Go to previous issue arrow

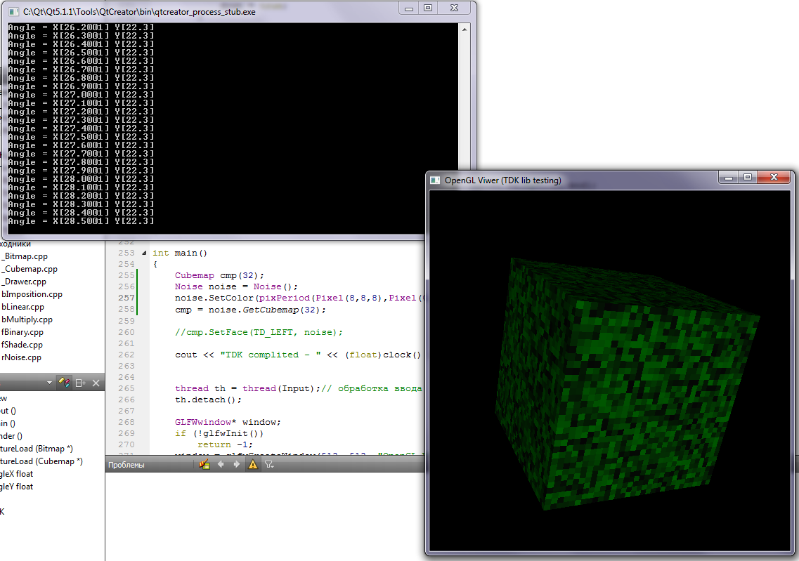pyautogui.click(x=221, y=464)
